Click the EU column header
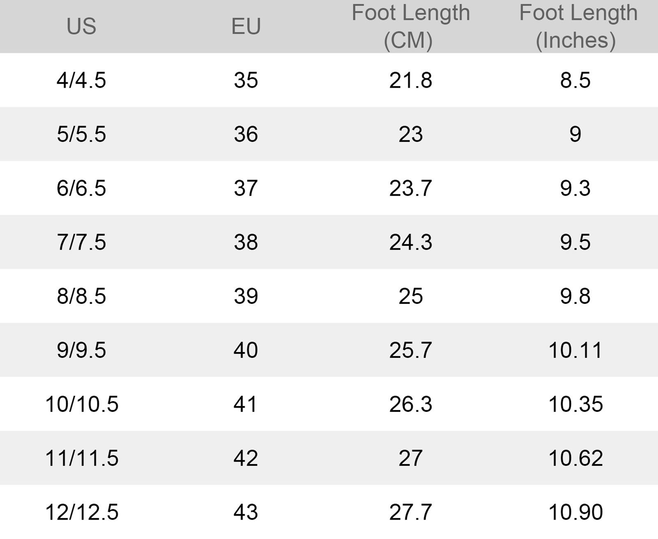 246,26
